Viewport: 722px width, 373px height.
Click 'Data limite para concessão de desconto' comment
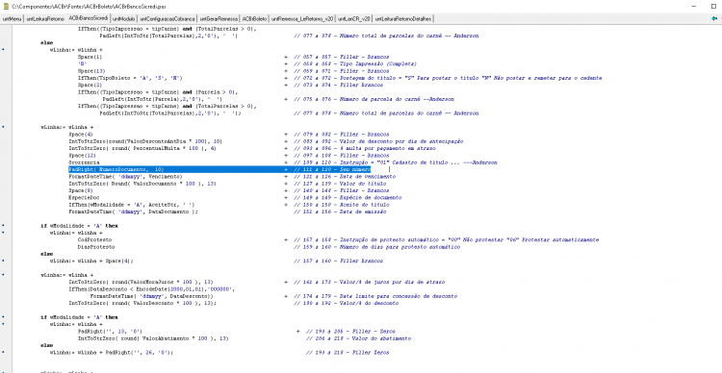(399, 296)
